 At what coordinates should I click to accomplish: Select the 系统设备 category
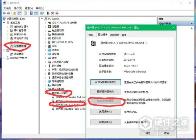click(x=57, y=85)
